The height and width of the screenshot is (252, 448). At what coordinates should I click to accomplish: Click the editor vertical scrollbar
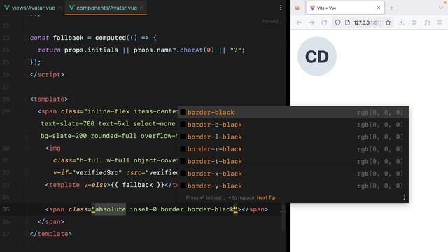(283, 217)
